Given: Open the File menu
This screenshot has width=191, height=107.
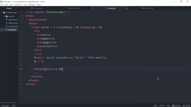Looking at the screenshot, I should (x=2, y=5).
